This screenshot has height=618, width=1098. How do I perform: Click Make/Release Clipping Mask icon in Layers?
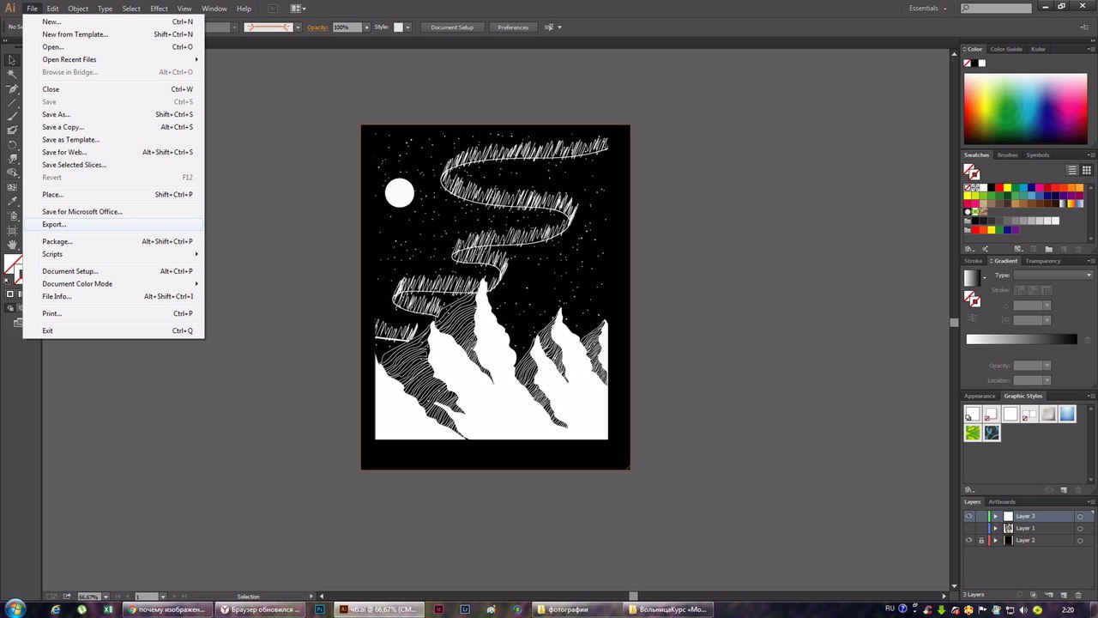click(1032, 595)
